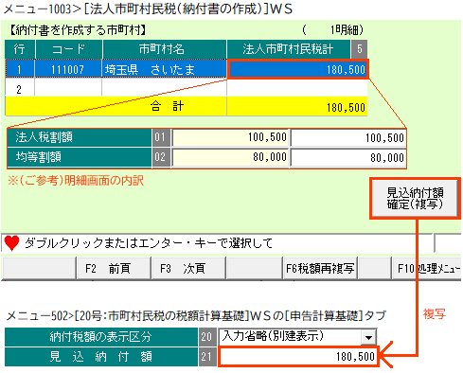
Task: Click F6税額再複写 button
Action: pyautogui.click(x=320, y=268)
